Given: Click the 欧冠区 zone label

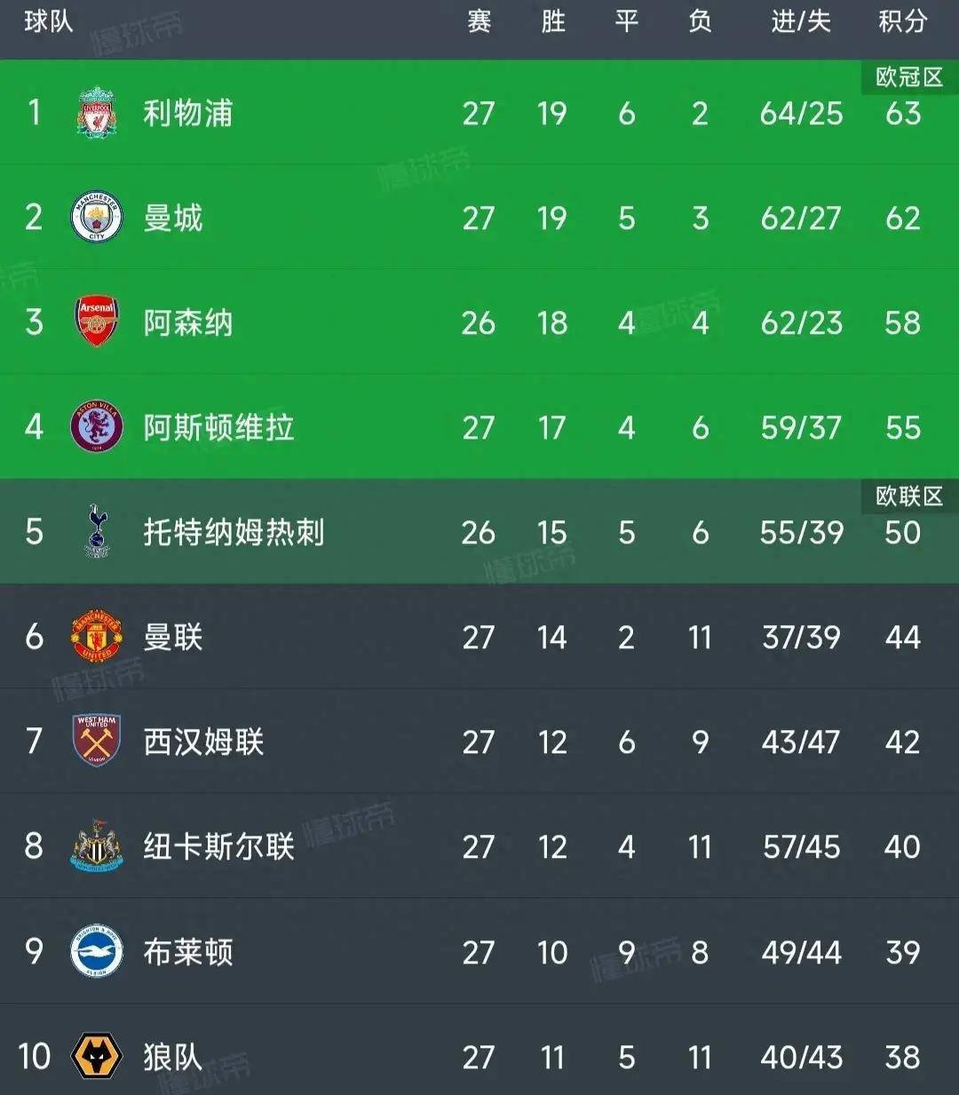Looking at the screenshot, I should click(x=908, y=77).
